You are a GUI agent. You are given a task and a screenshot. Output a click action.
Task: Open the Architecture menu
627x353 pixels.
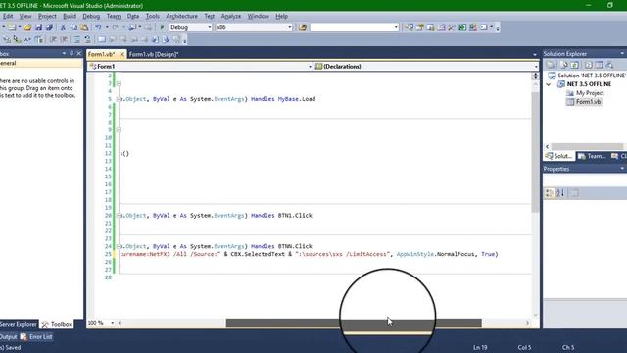pos(181,16)
